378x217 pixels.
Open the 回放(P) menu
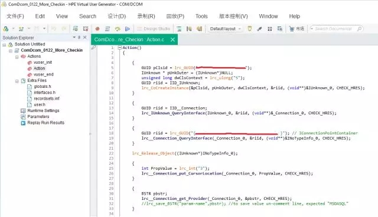point(175,16)
